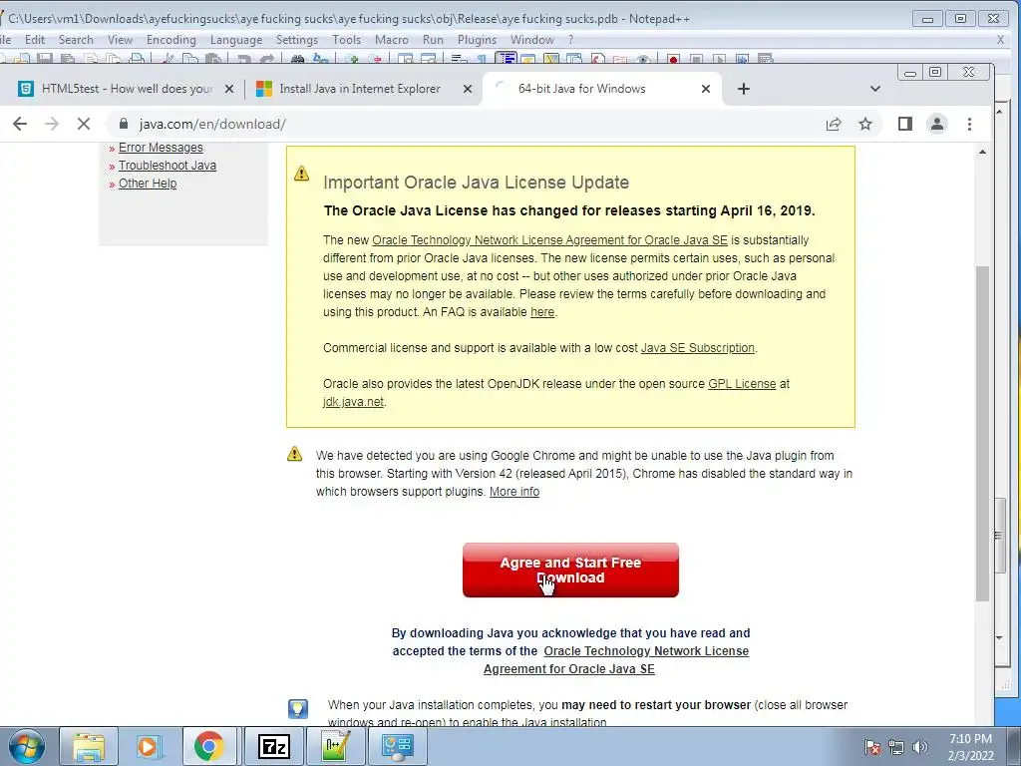Viewport: 1021px width, 766px height.
Task: Open the Action Center flag in the tray
Action: pos(871,747)
